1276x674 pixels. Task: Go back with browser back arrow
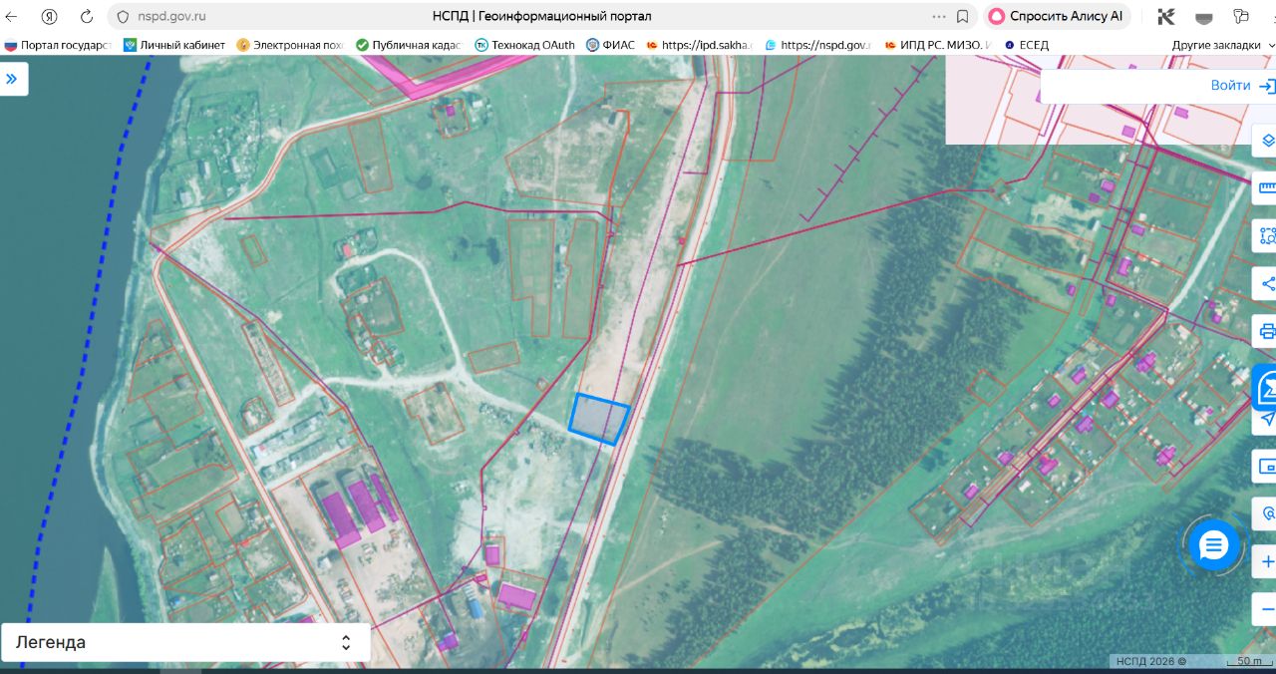(x=12, y=17)
